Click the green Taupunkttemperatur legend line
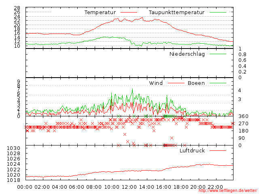The width and height of the screenshot is (259, 194). click(x=218, y=13)
